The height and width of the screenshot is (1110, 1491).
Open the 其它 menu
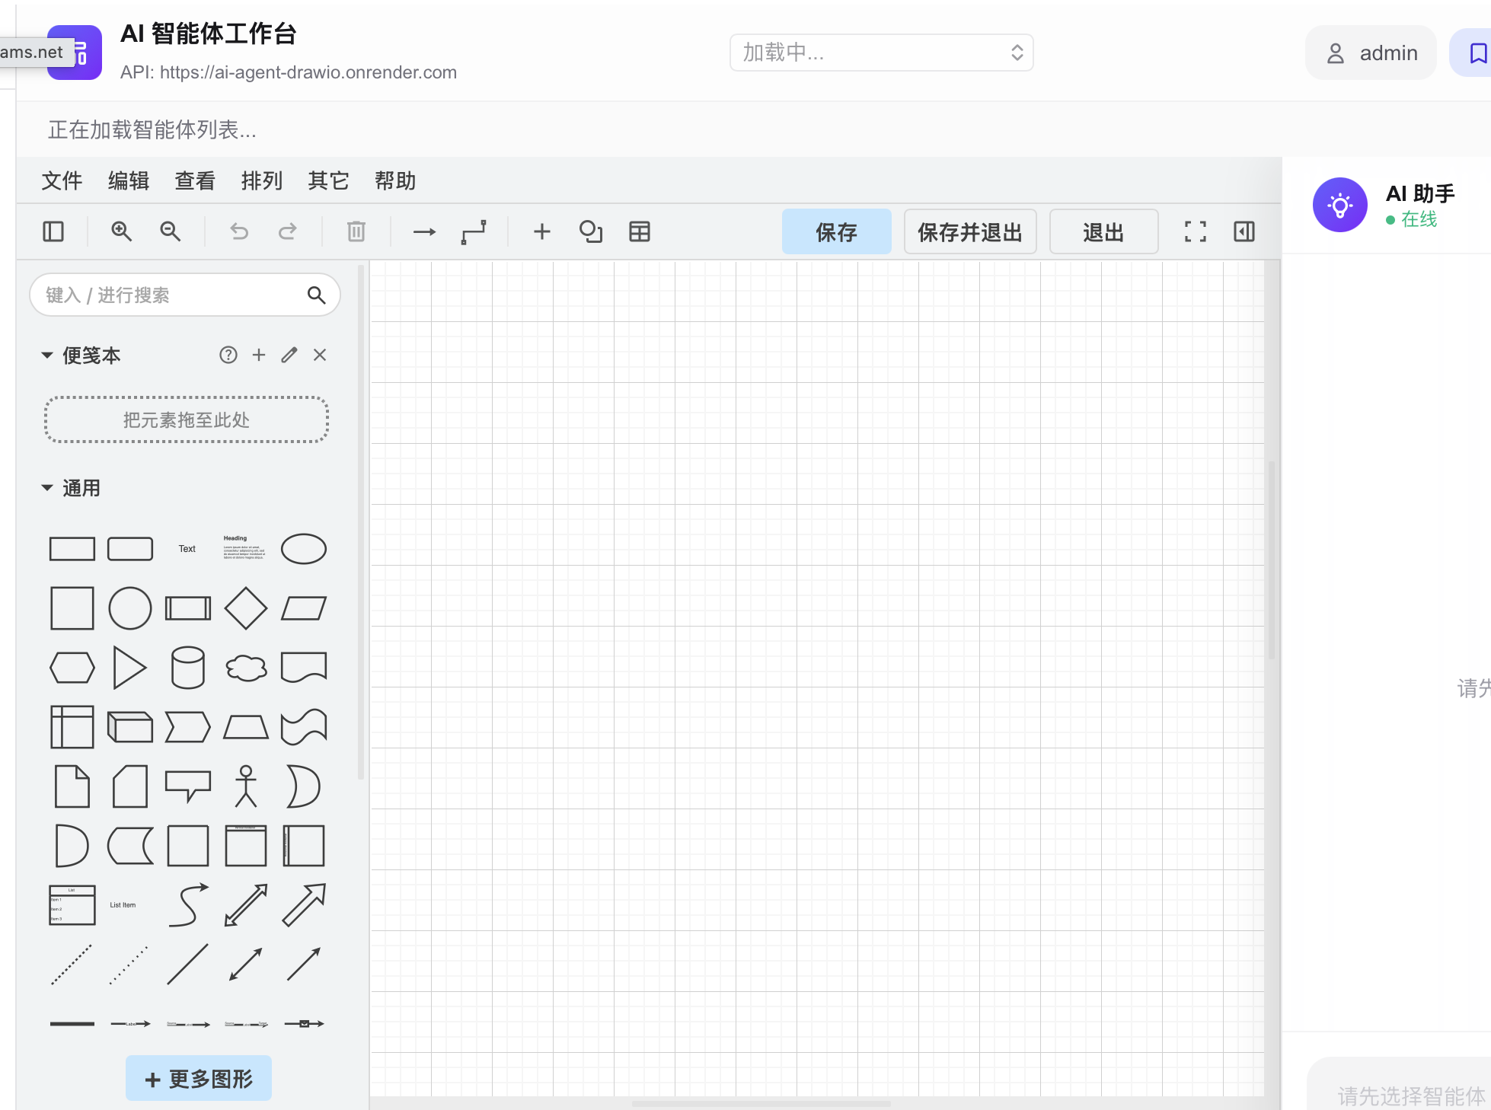(328, 180)
